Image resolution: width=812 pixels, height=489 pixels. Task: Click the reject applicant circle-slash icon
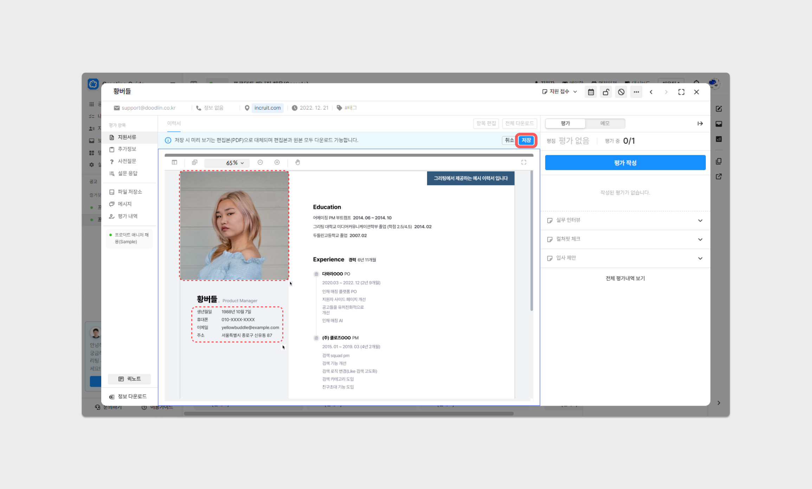(621, 92)
